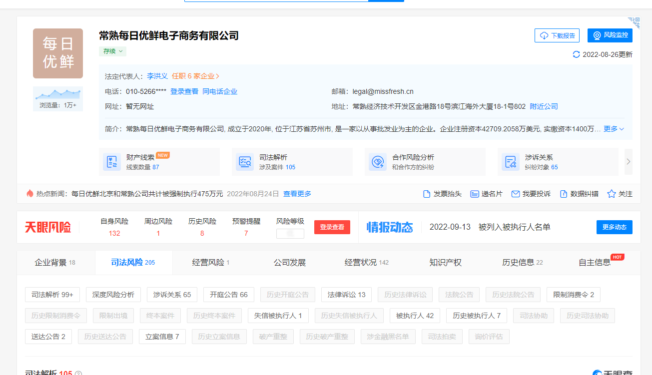Viewport: 652px width, 375px height.
Task: Click the 发票抬头 invoice header icon
Action: point(427,194)
